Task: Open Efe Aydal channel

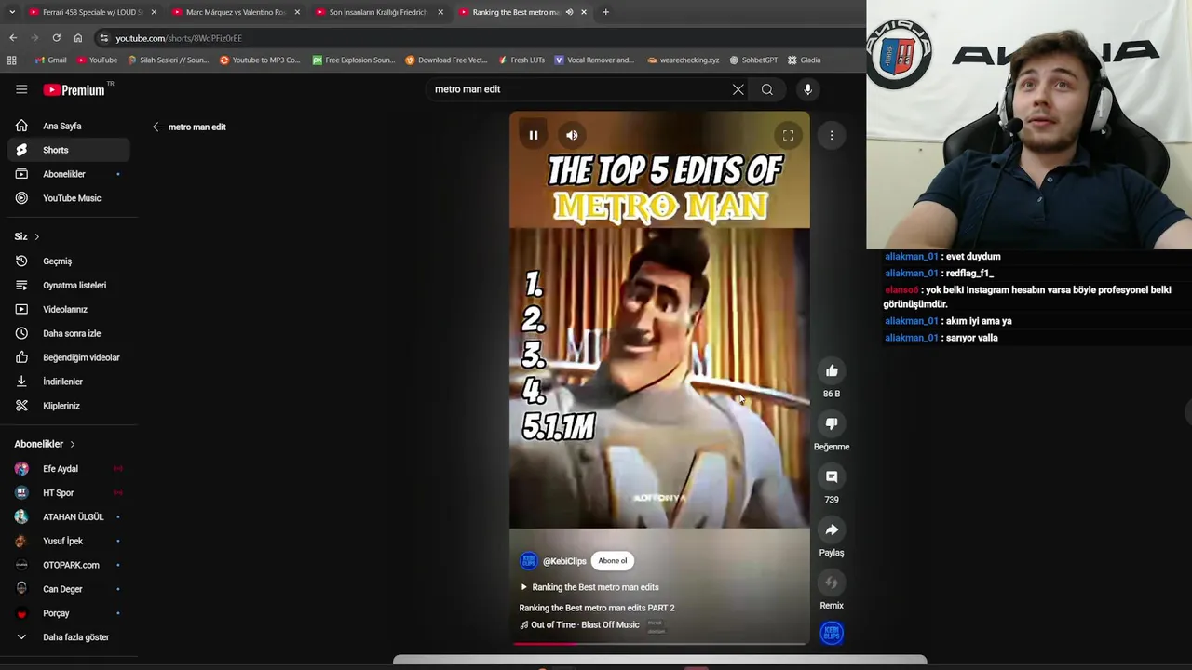Action: pyautogui.click(x=68, y=469)
